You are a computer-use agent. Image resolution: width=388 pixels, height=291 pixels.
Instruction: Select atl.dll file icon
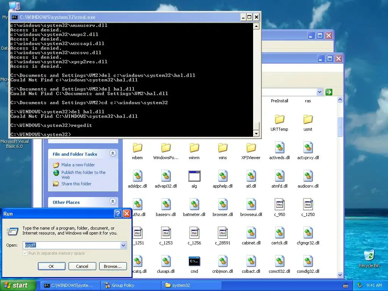pos(251,176)
